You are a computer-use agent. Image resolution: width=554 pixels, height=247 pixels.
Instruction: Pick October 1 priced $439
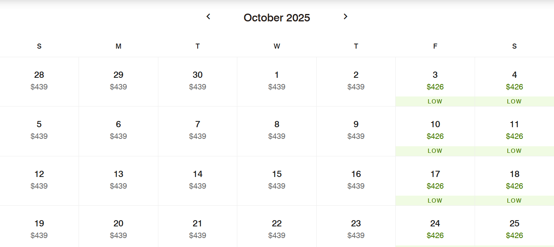click(277, 82)
